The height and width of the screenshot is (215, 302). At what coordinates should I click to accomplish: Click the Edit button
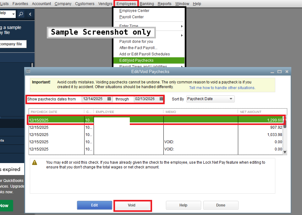click(94, 205)
